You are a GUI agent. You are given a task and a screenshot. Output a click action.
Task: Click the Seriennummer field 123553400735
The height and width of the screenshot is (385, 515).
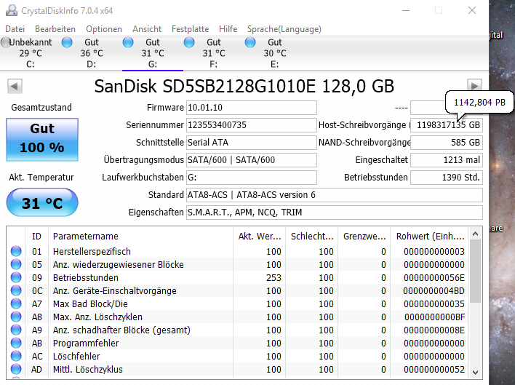click(251, 125)
